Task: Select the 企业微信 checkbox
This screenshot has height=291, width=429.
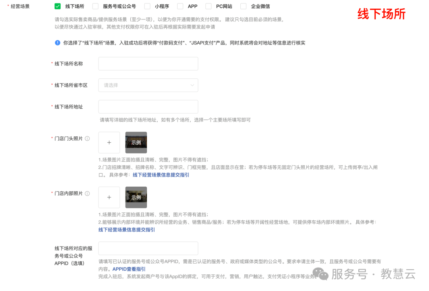Action: [243, 6]
